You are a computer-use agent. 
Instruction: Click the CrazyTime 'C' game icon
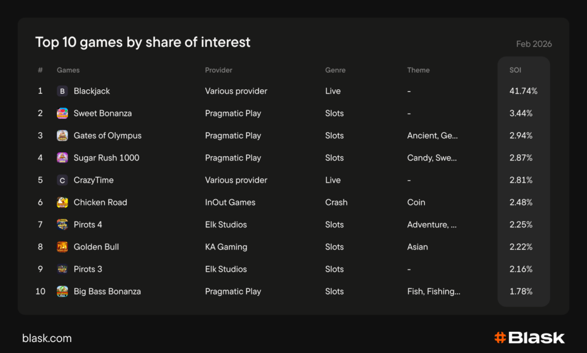62,180
